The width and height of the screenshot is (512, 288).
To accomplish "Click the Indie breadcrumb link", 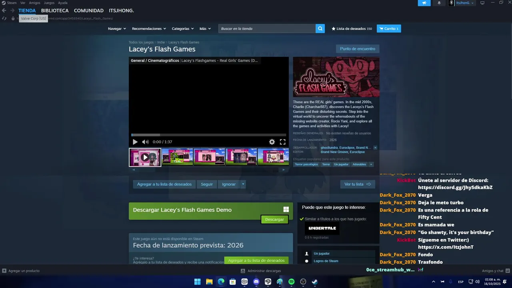I will (161, 42).
